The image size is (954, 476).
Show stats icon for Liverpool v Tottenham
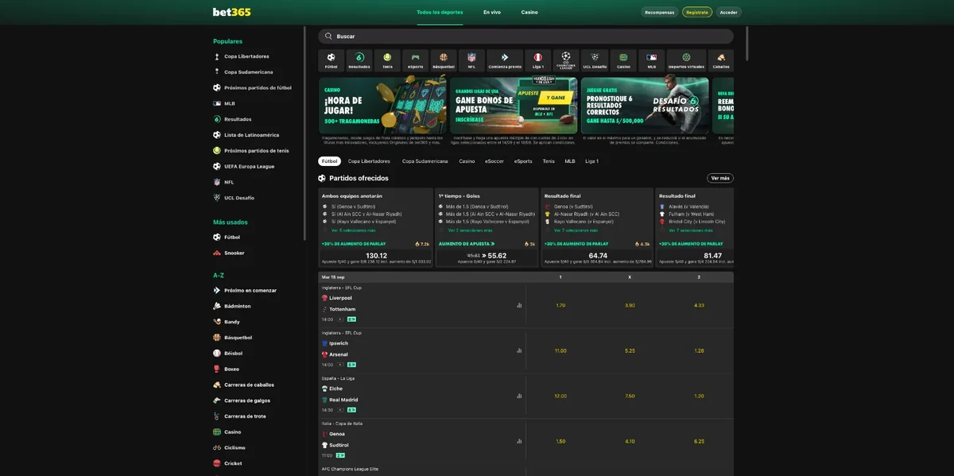(x=519, y=305)
